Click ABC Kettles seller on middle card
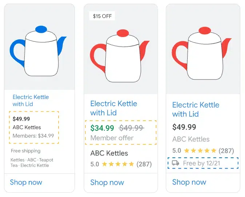 pyautogui.click(x=109, y=153)
